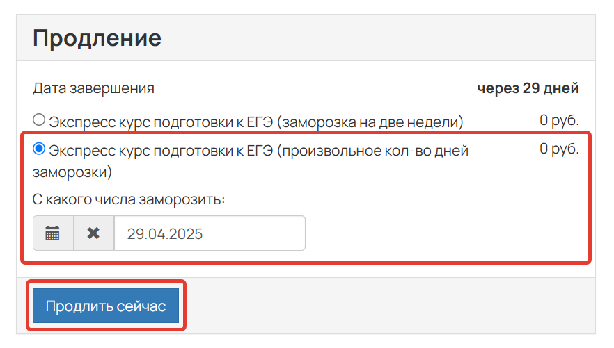This screenshot has height=348, width=614.
Task: Click the Продление panel heading
Action: point(97,38)
